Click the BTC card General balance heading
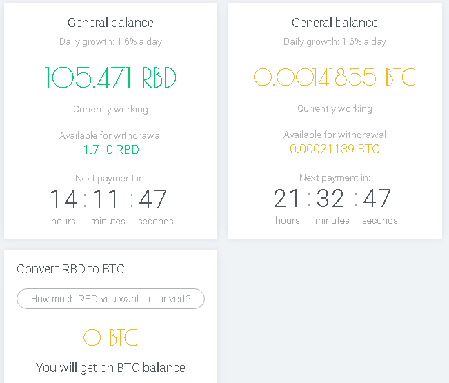The height and width of the screenshot is (383, 449). click(x=335, y=23)
